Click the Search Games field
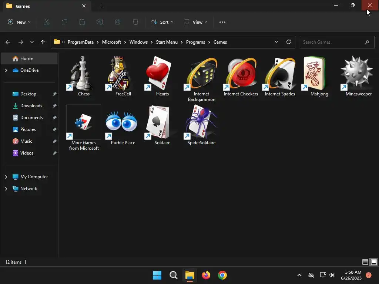This screenshot has width=379, height=284. click(x=337, y=42)
